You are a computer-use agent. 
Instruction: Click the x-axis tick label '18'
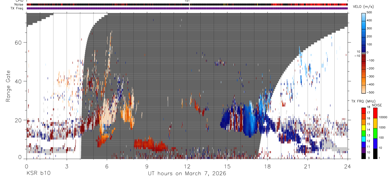(267, 166)
